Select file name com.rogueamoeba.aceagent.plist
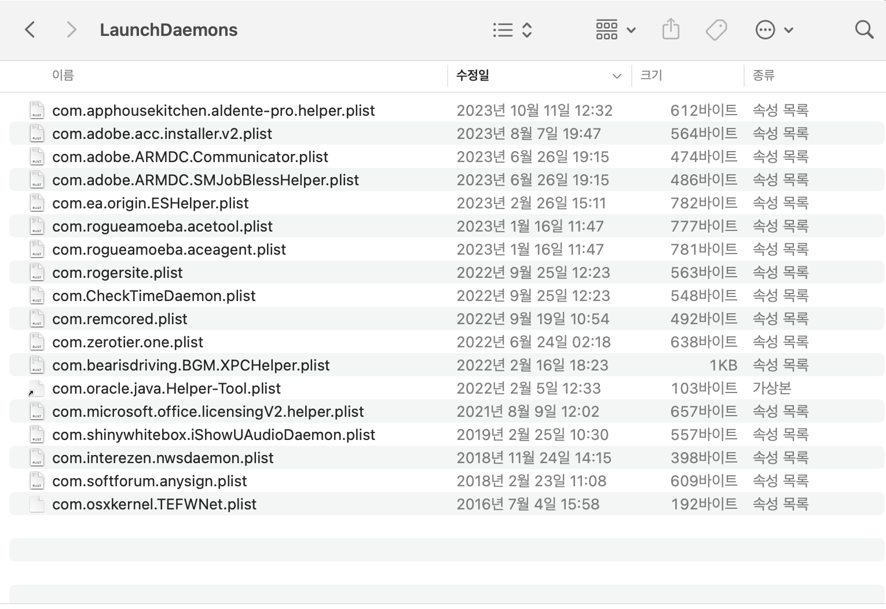 point(169,250)
